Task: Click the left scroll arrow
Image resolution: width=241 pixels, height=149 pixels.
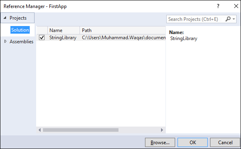Action: point(39,130)
